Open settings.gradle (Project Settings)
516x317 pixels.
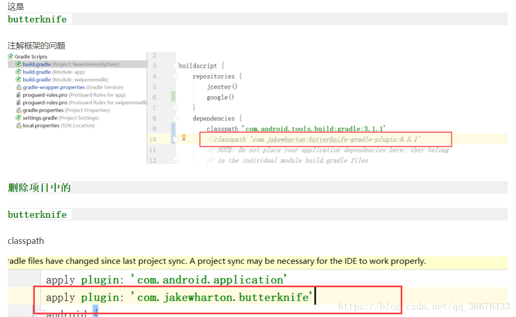61,118
